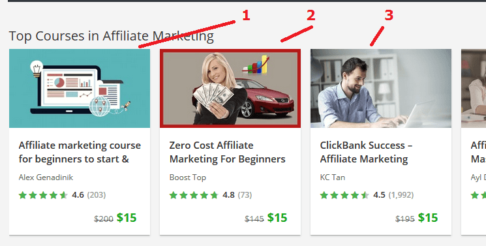Viewport: 486px width, 246px height.
Task: Select instructor name KC Tan
Action: coord(332,177)
